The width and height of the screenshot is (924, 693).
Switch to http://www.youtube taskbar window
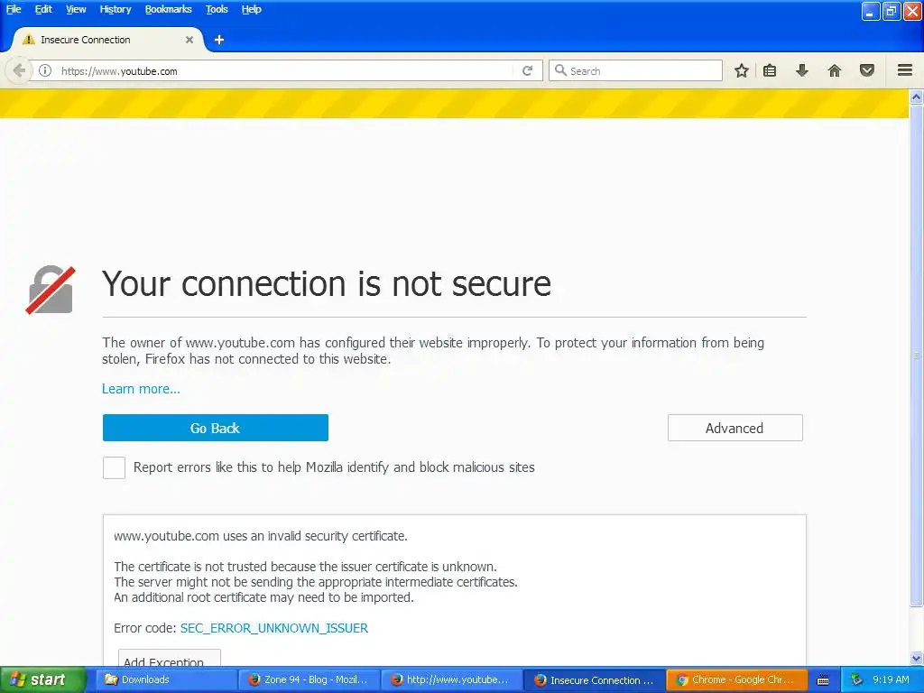[451, 680]
